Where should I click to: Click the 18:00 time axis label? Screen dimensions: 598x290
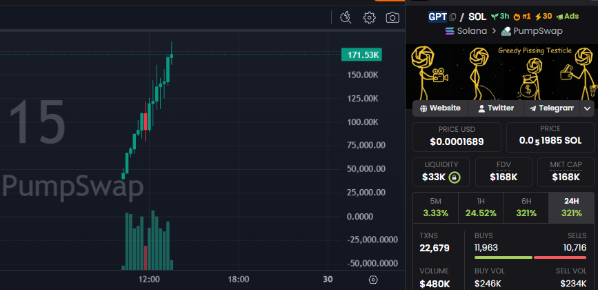coord(239,280)
